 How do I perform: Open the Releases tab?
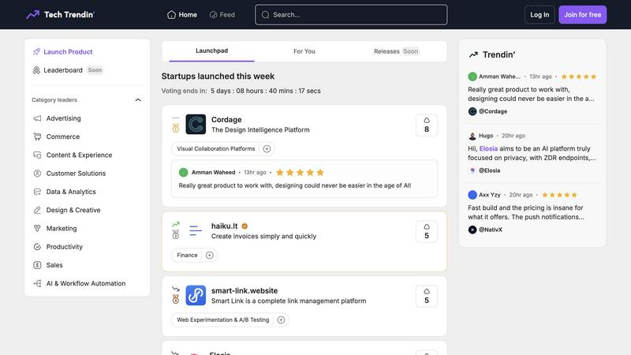point(397,51)
